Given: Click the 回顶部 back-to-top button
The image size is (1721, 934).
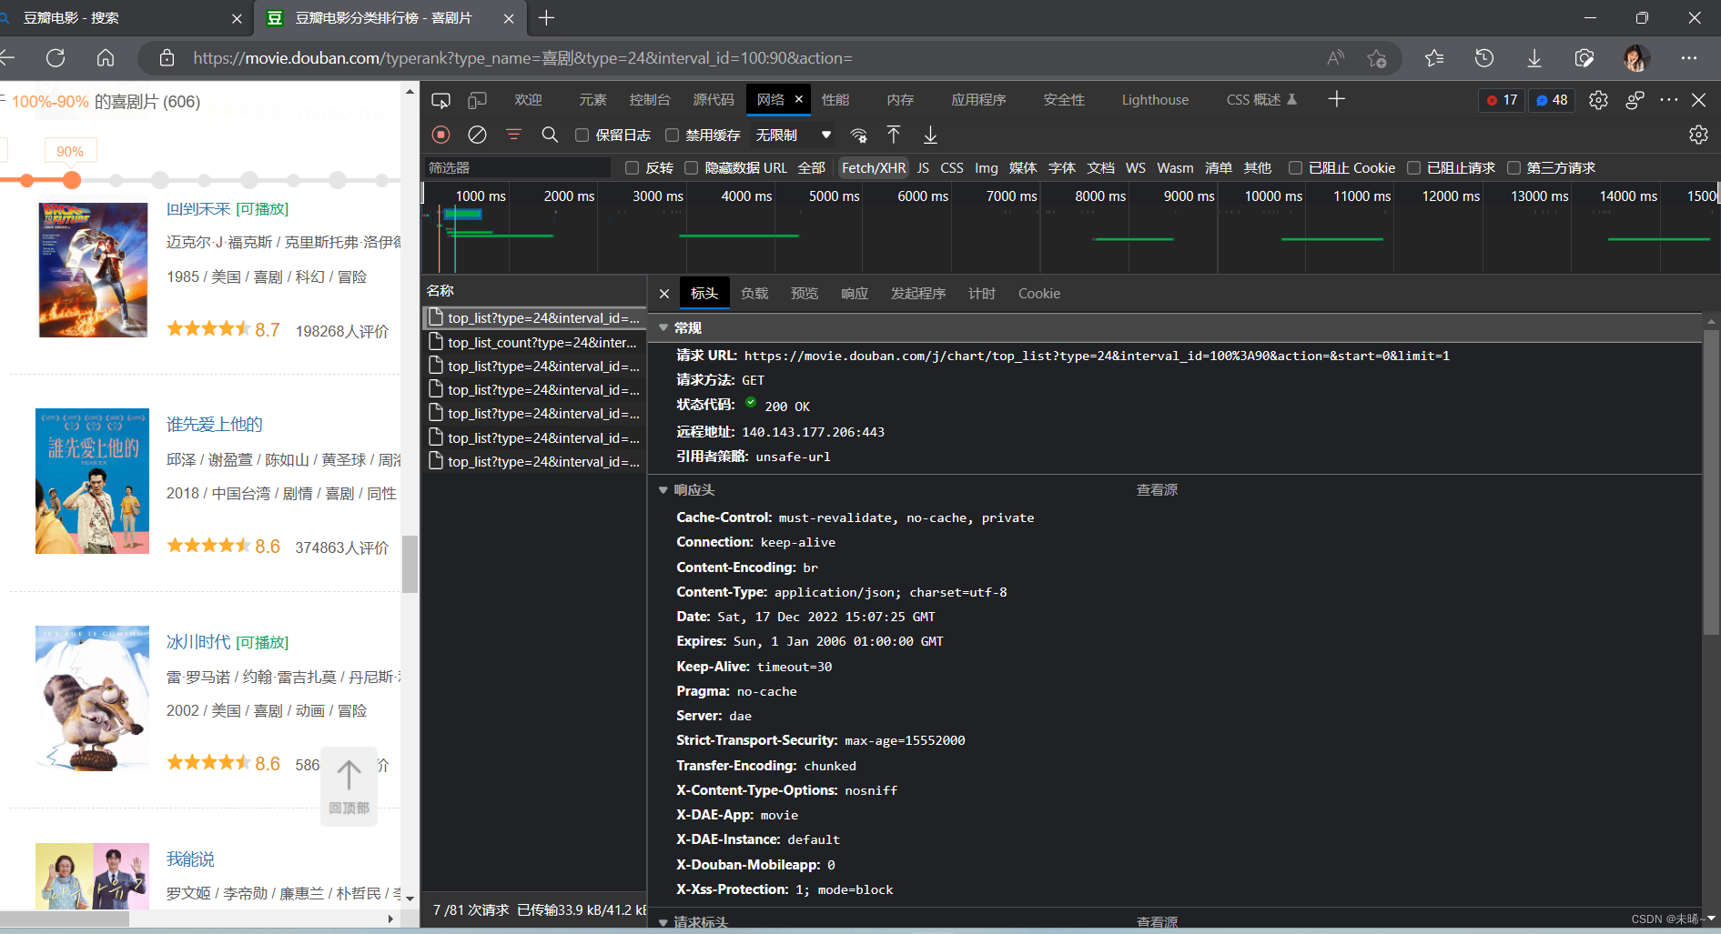Looking at the screenshot, I should [x=349, y=787].
